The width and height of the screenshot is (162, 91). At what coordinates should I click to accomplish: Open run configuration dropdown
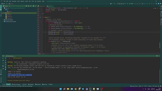pos(121,4)
